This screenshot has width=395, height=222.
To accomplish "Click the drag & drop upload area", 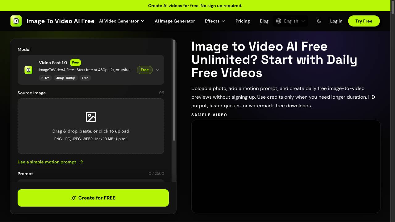I will tap(91, 126).
